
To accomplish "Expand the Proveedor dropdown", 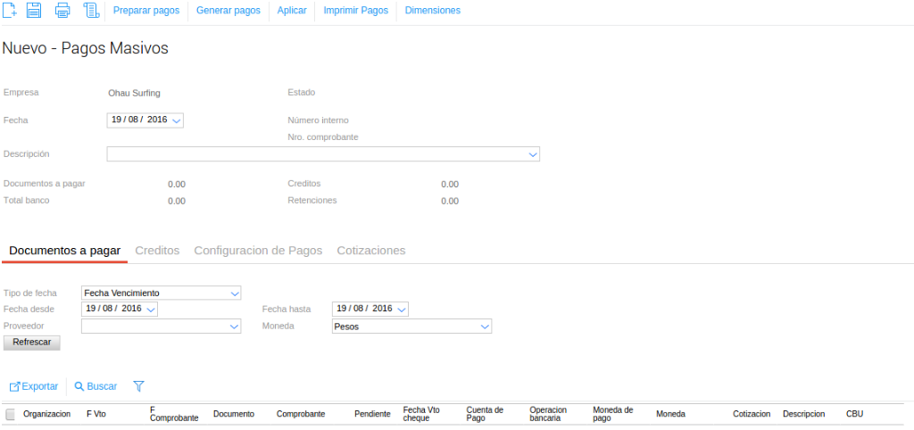I will tap(235, 327).
